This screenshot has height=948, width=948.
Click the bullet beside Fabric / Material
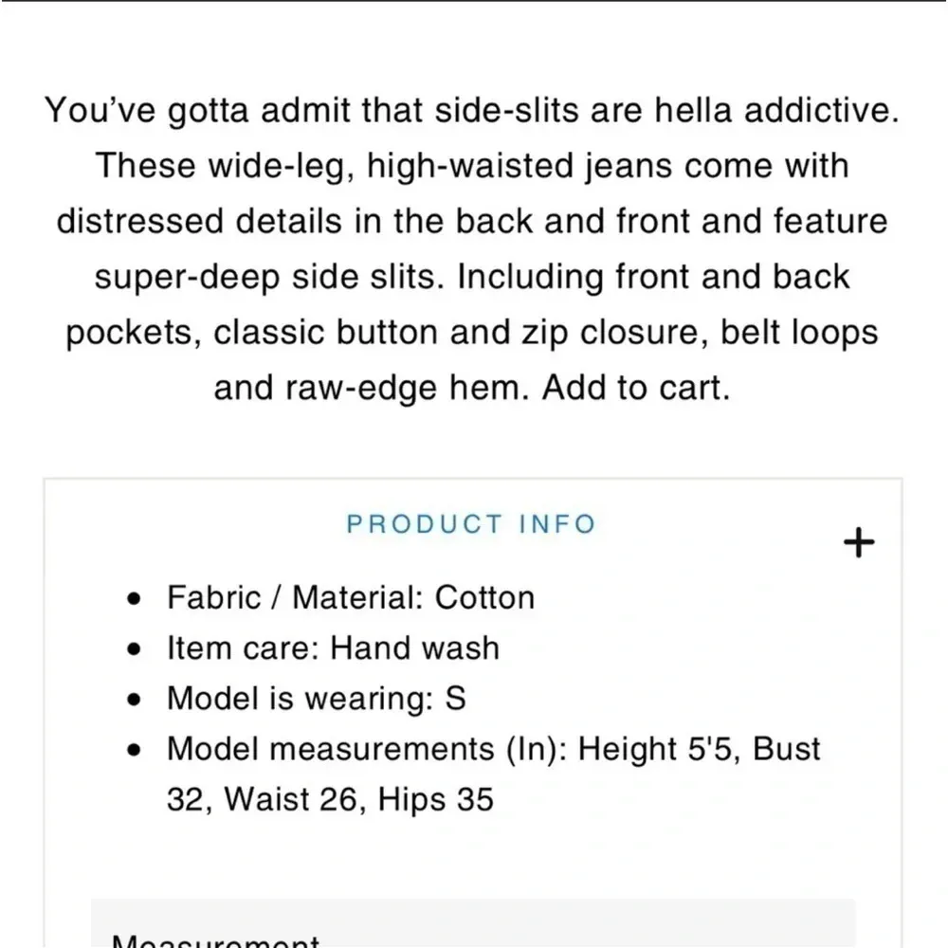click(x=135, y=599)
